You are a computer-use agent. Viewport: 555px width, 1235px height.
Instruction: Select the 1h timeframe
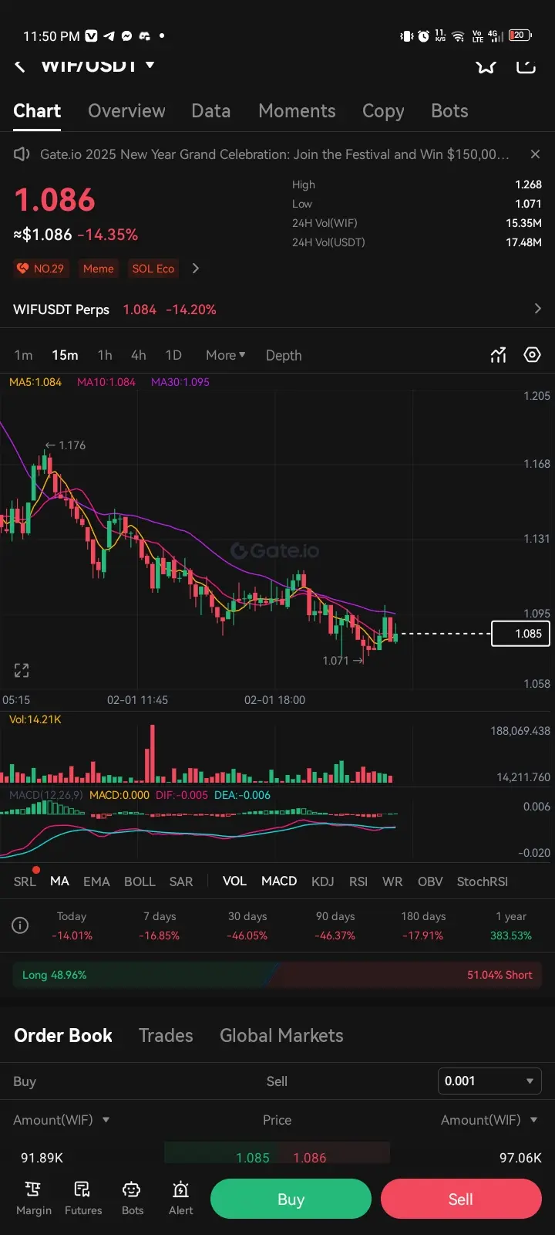coord(105,355)
